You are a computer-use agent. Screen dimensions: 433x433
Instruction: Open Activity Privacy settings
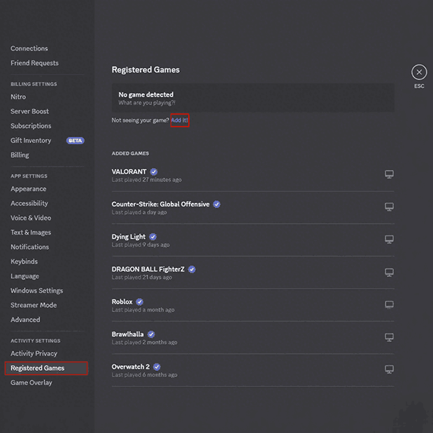34,354
